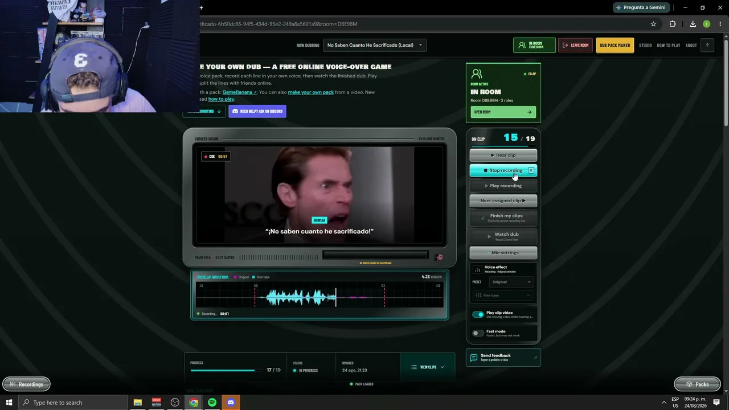Open the How To Play page
The width and height of the screenshot is (729, 410).
[669, 46]
